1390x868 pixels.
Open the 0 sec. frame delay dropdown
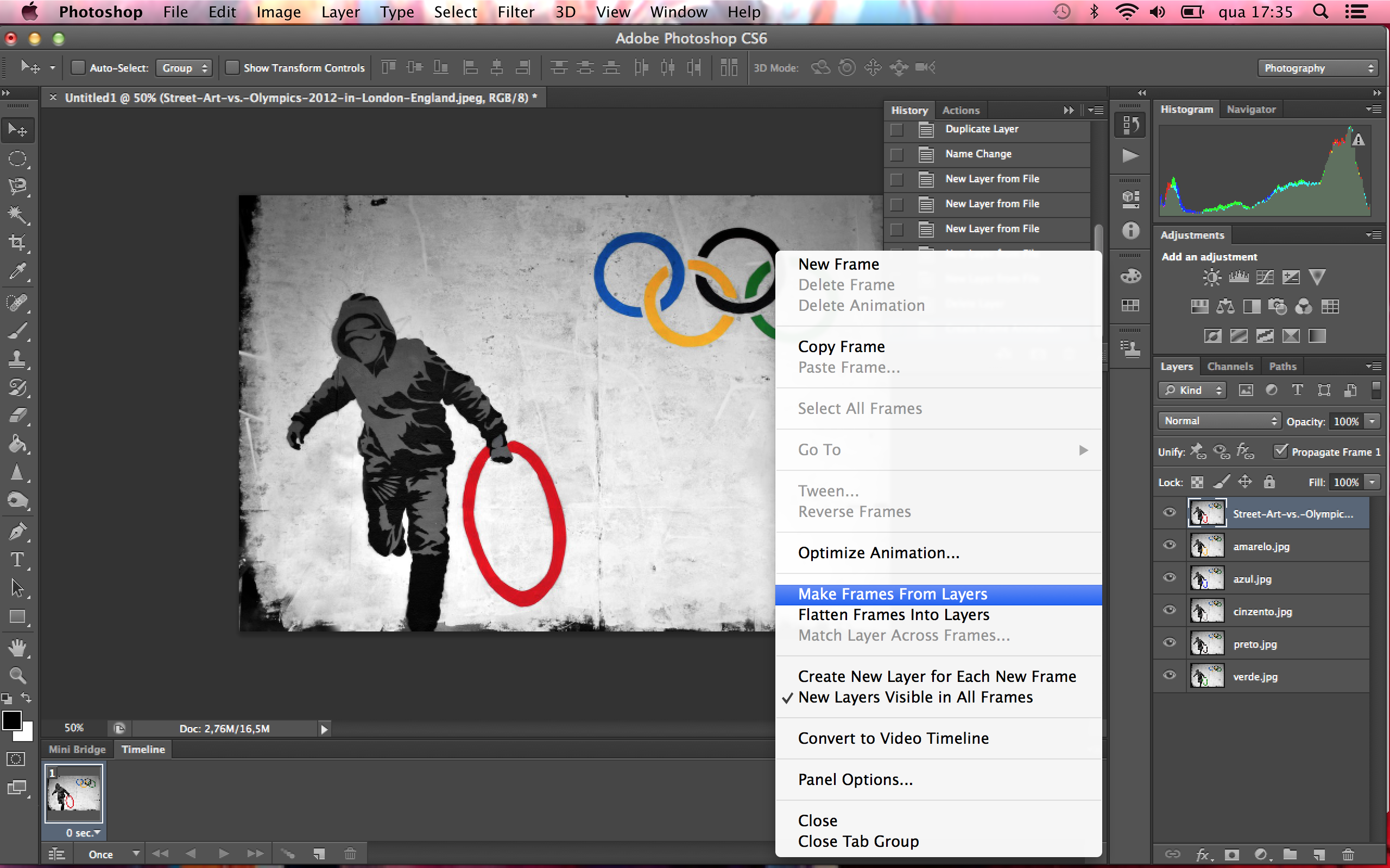coord(83,832)
